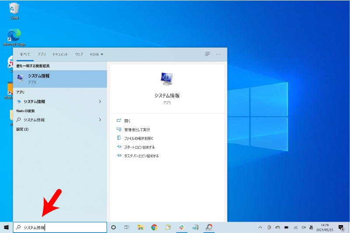This screenshot has height=233, width=350.
Task: Switch to the ドキュメント search tab
Action: pyautogui.click(x=60, y=55)
